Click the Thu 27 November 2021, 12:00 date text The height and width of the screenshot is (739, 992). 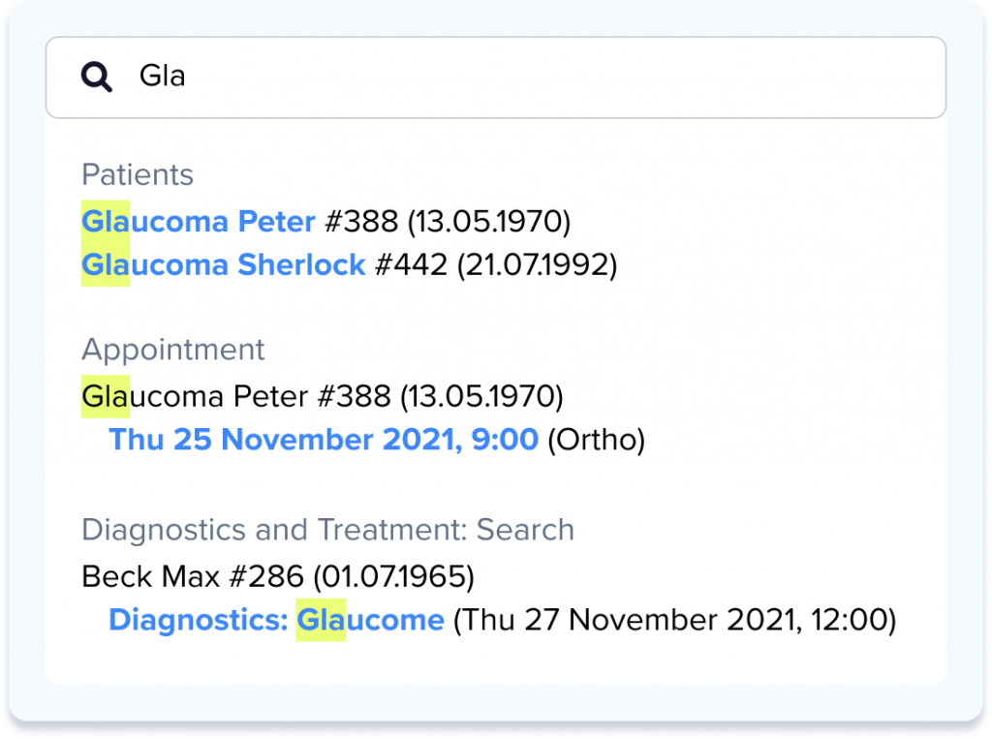674,620
